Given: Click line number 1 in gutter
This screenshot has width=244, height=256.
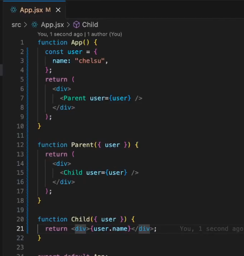Looking at the screenshot, I should click(x=22, y=43).
